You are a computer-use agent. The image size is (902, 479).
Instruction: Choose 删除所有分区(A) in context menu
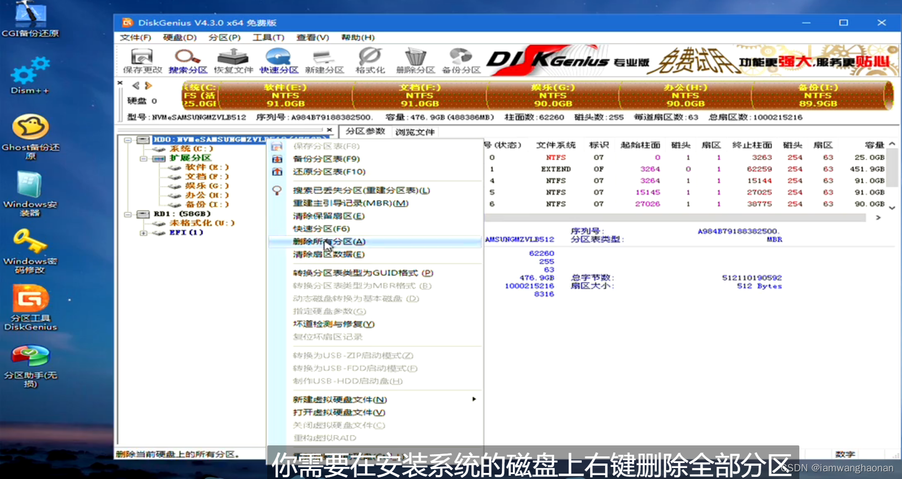[375, 241]
